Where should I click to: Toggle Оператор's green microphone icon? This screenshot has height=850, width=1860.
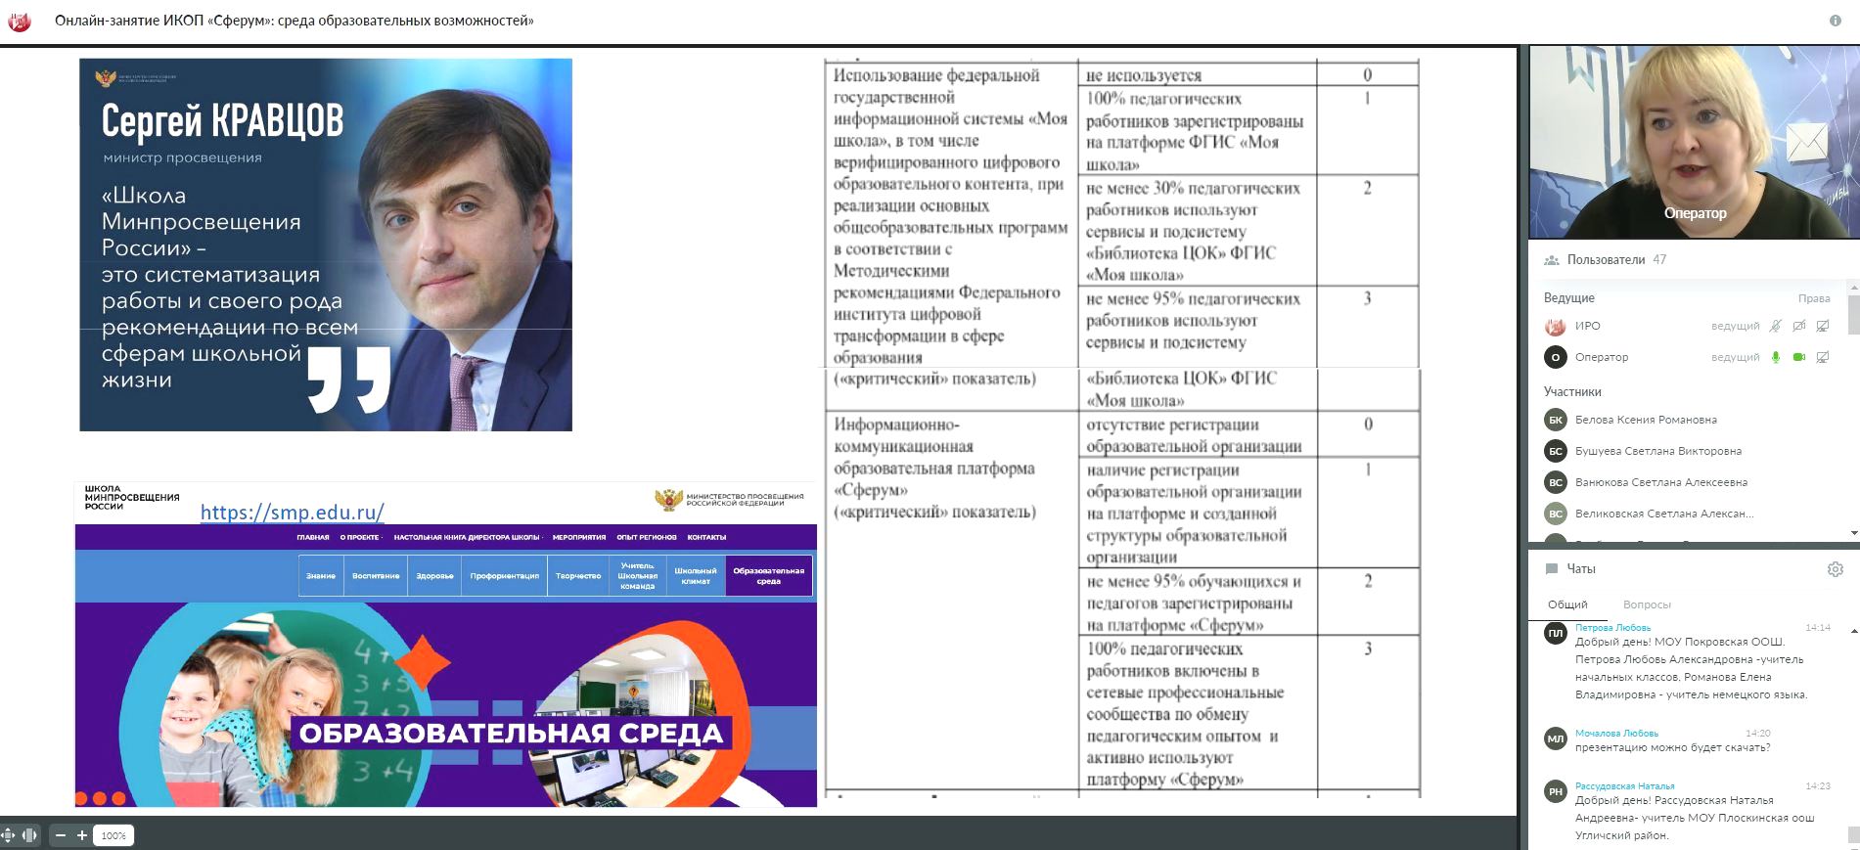pyautogui.click(x=1776, y=357)
